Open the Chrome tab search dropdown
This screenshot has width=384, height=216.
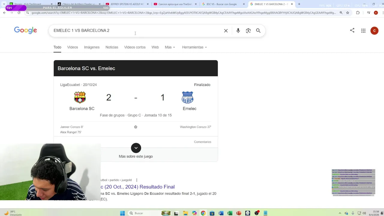coord(4,4)
